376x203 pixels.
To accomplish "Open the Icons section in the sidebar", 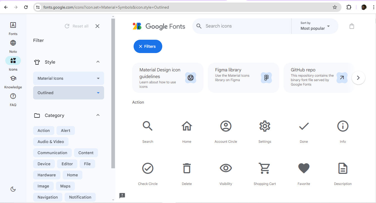I will pyautogui.click(x=13, y=63).
